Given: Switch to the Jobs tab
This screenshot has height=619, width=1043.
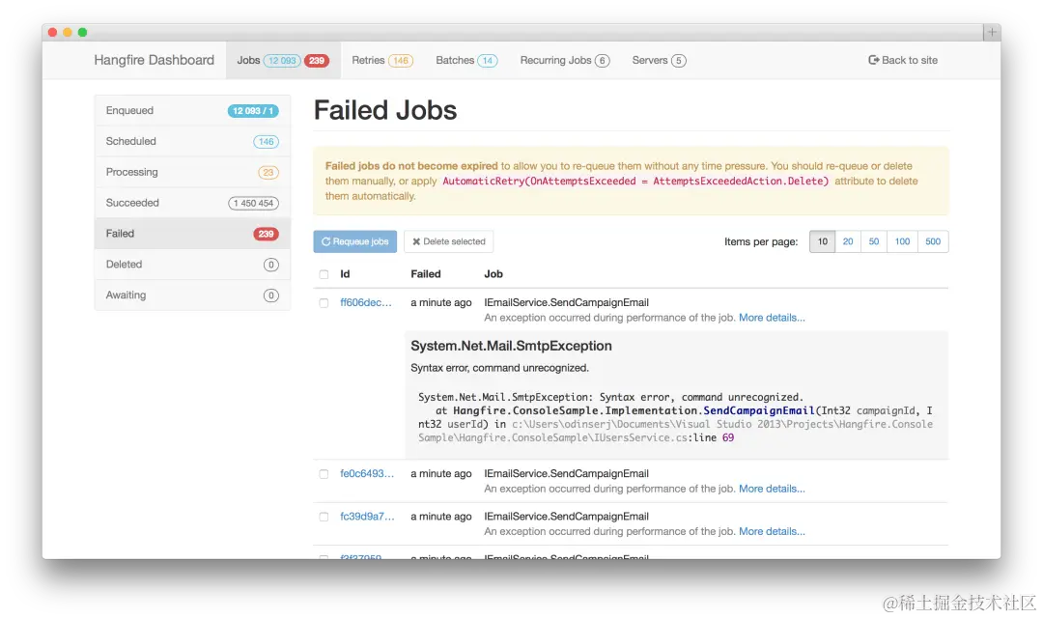Looking at the screenshot, I should 283,60.
